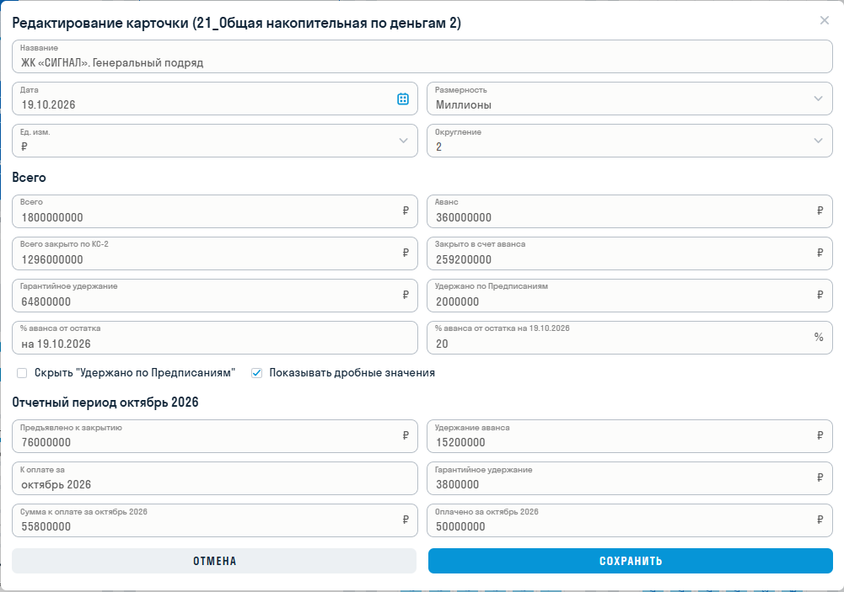Image resolution: width=844 pixels, height=592 pixels.
Task: Edit % аванса от остатка на 19.10.2026 value
Action: click(x=629, y=338)
